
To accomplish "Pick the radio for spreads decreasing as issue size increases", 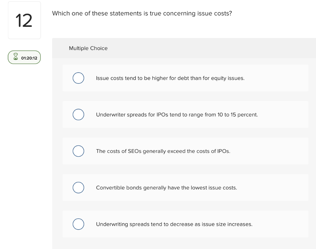I will click(x=78, y=224).
